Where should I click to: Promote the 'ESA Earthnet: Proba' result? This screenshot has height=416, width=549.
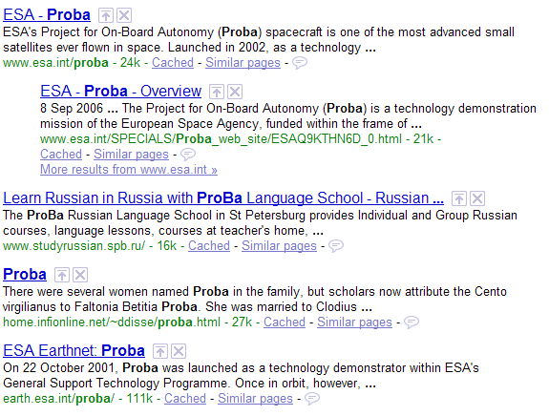tap(160, 351)
